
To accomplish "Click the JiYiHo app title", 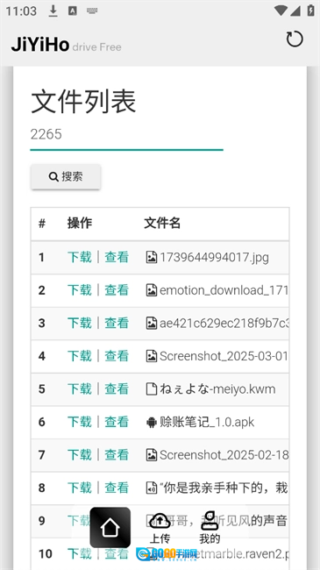I will click(40, 45).
